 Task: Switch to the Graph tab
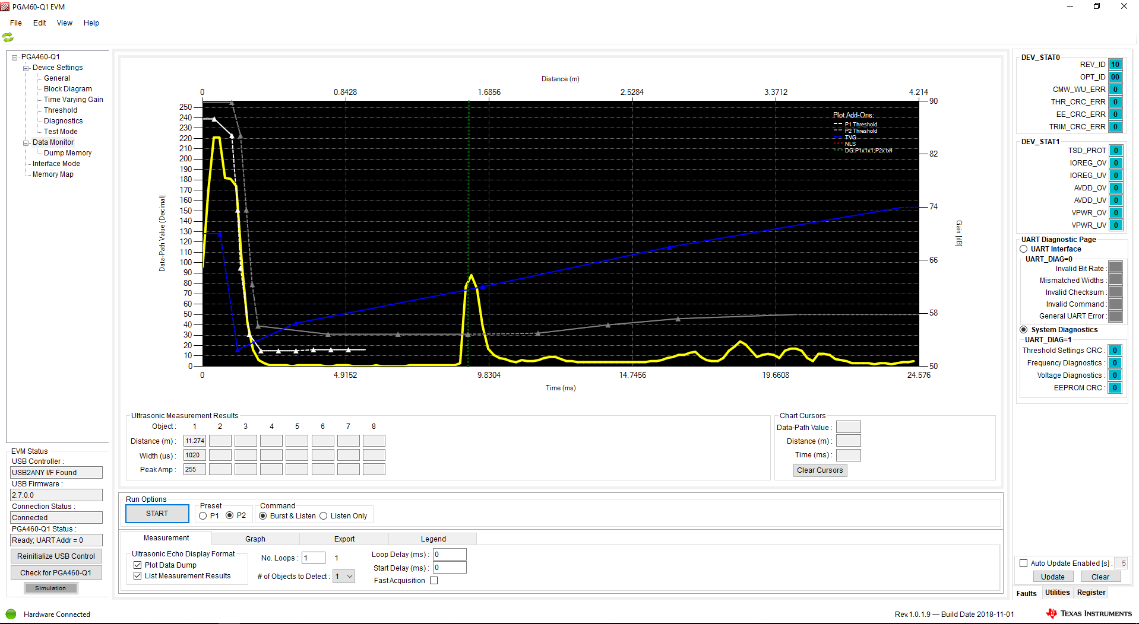[255, 539]
